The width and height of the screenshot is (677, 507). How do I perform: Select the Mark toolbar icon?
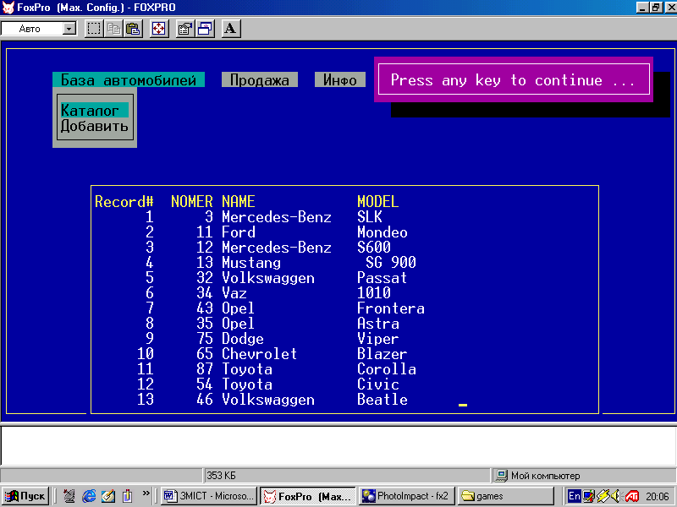94,29
